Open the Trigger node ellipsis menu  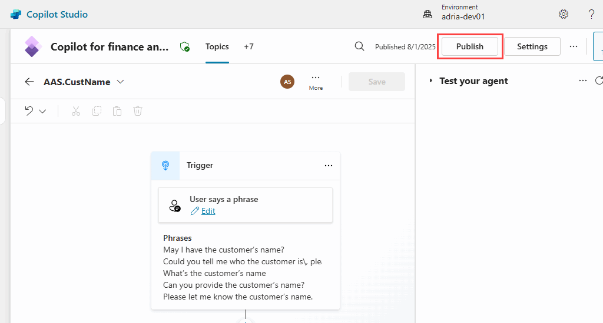tap(329, 166)
